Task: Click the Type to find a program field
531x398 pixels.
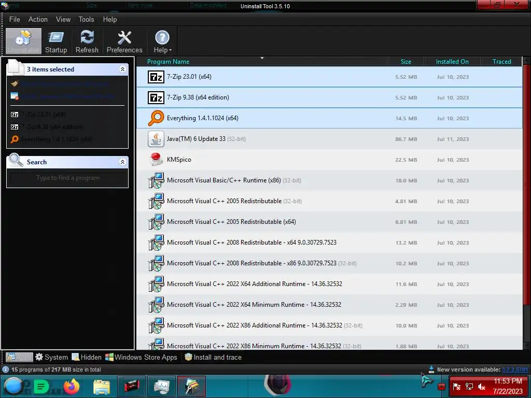Action: (x=68, y=178)
